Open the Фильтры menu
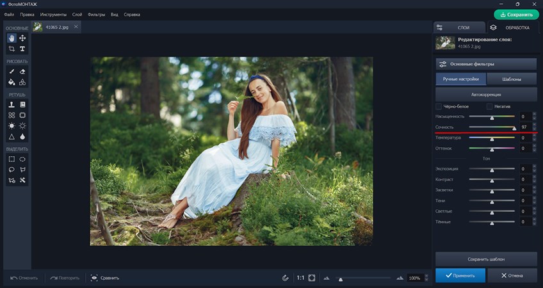 click(96, 14)
